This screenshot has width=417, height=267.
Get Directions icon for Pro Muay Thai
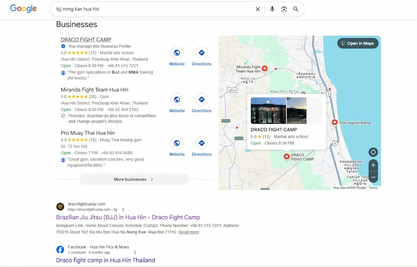pos(202,143)
